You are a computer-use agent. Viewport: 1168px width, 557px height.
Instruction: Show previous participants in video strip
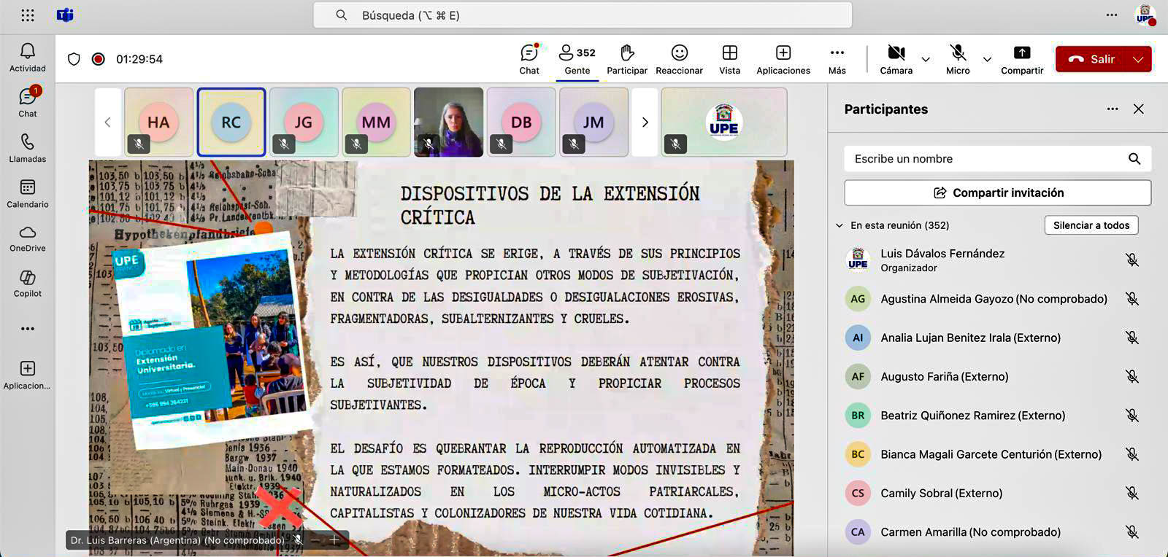[107, 122]
